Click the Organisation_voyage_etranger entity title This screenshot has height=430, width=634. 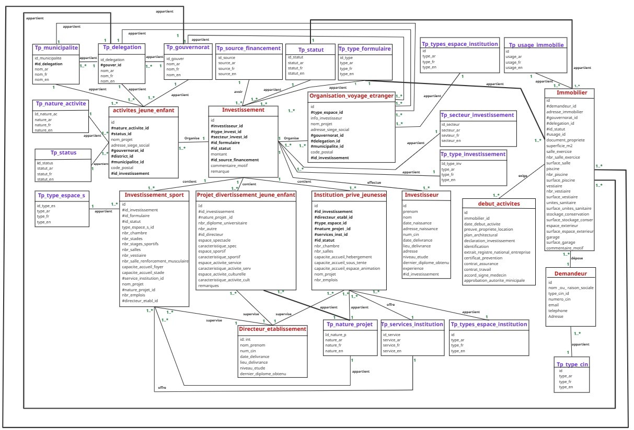(351, 97)
